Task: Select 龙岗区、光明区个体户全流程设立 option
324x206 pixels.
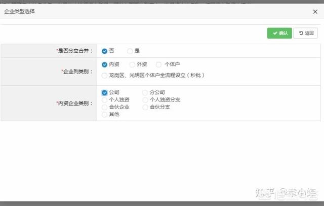Action: point(104,76)
